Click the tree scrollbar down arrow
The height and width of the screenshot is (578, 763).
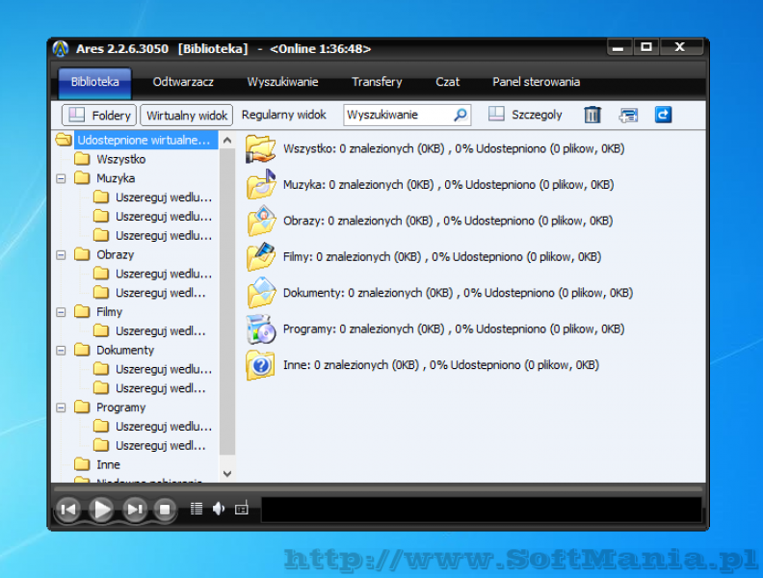pos(227,473)
